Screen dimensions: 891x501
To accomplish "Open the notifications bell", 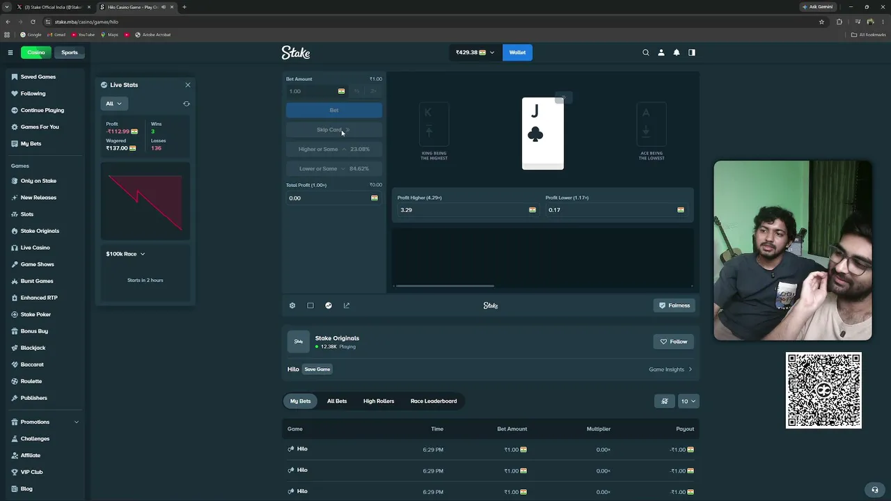I will pos(677,52).
